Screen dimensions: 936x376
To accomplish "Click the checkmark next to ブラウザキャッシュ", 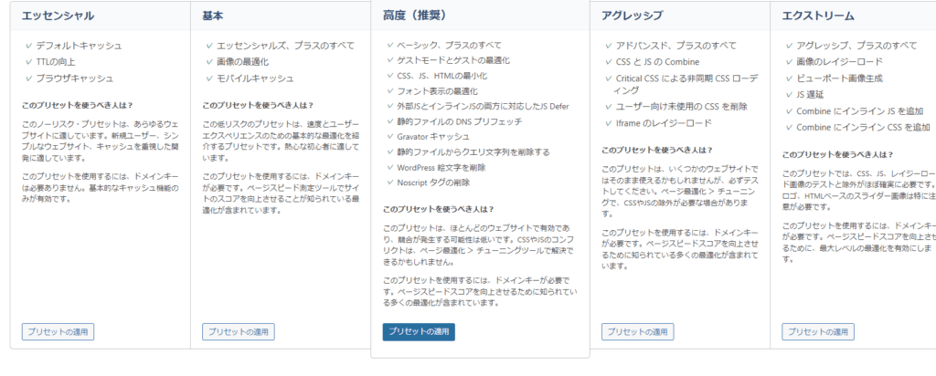I will point(28,78).
